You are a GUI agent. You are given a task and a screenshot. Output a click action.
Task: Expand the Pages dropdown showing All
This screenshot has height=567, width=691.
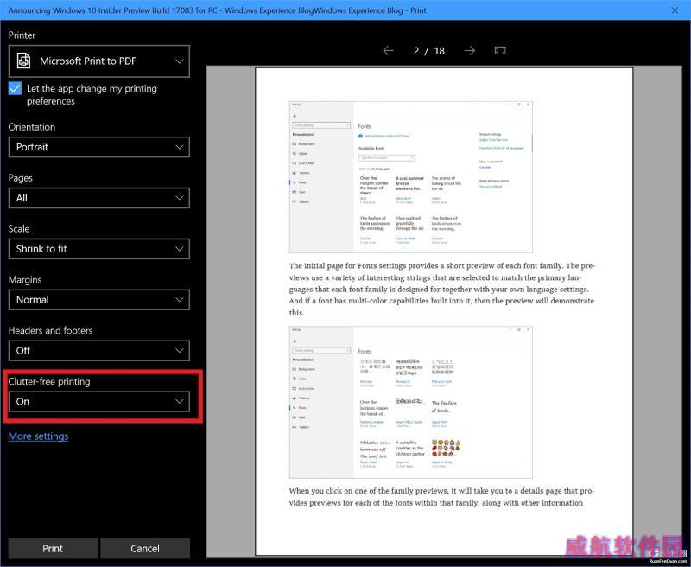click(99, 198)
